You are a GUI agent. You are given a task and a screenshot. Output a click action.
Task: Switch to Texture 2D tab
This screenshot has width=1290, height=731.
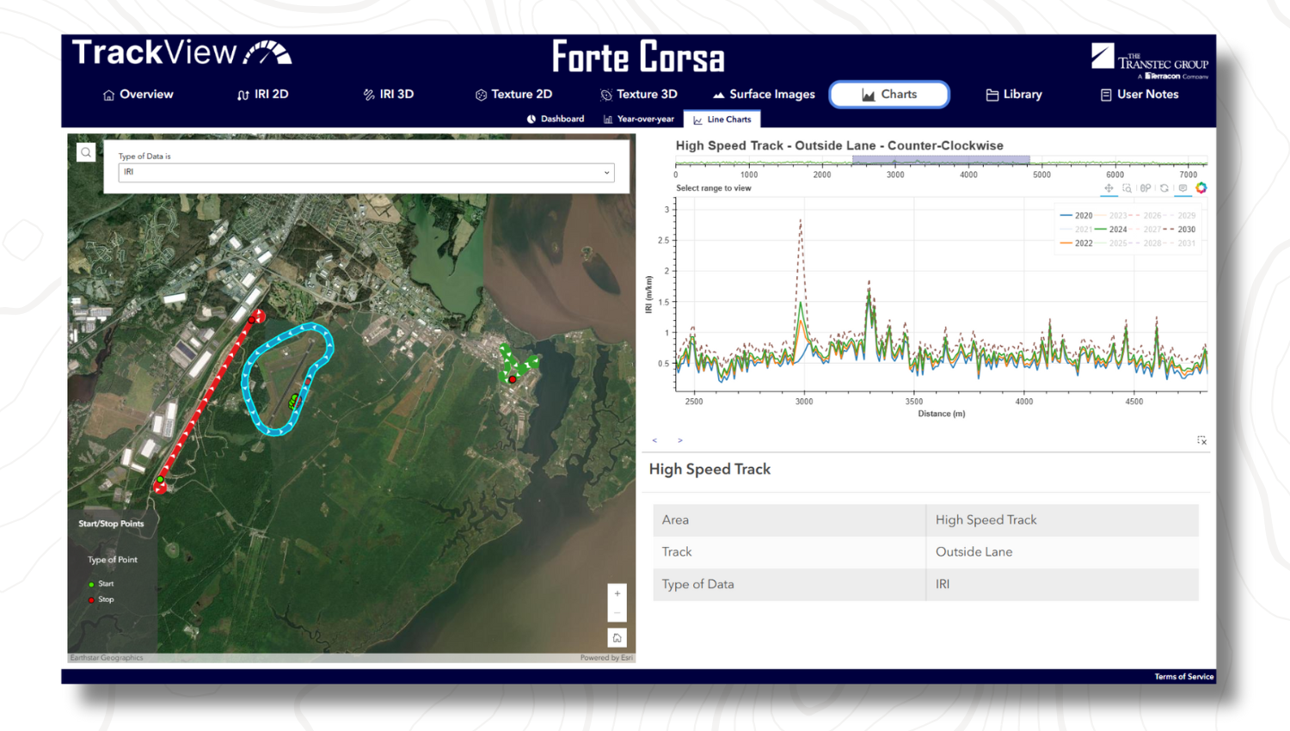[x=513, y=95]
